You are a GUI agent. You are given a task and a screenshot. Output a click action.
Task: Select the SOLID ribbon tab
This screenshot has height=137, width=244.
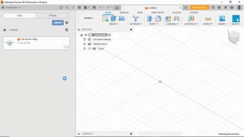point(108,13)
